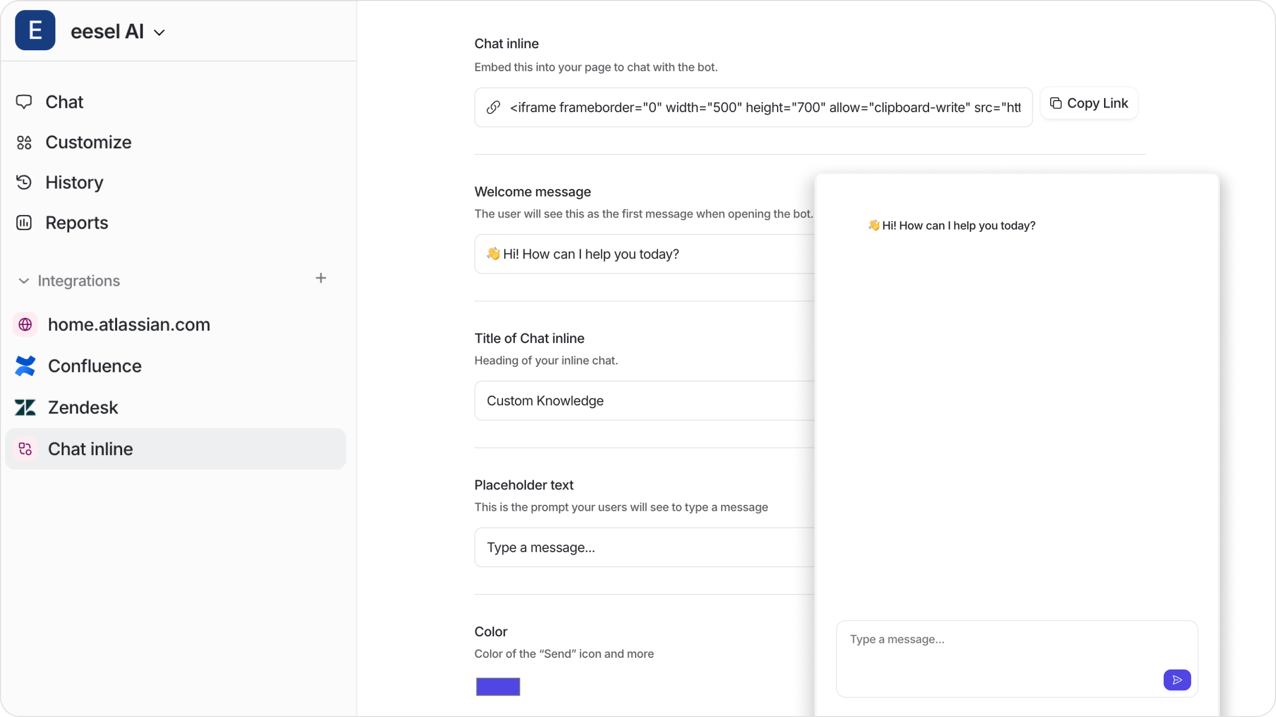Screen dimensions: 1276x717
Task: Select the Chat inline integration icon
Action: tap(25, 449)
